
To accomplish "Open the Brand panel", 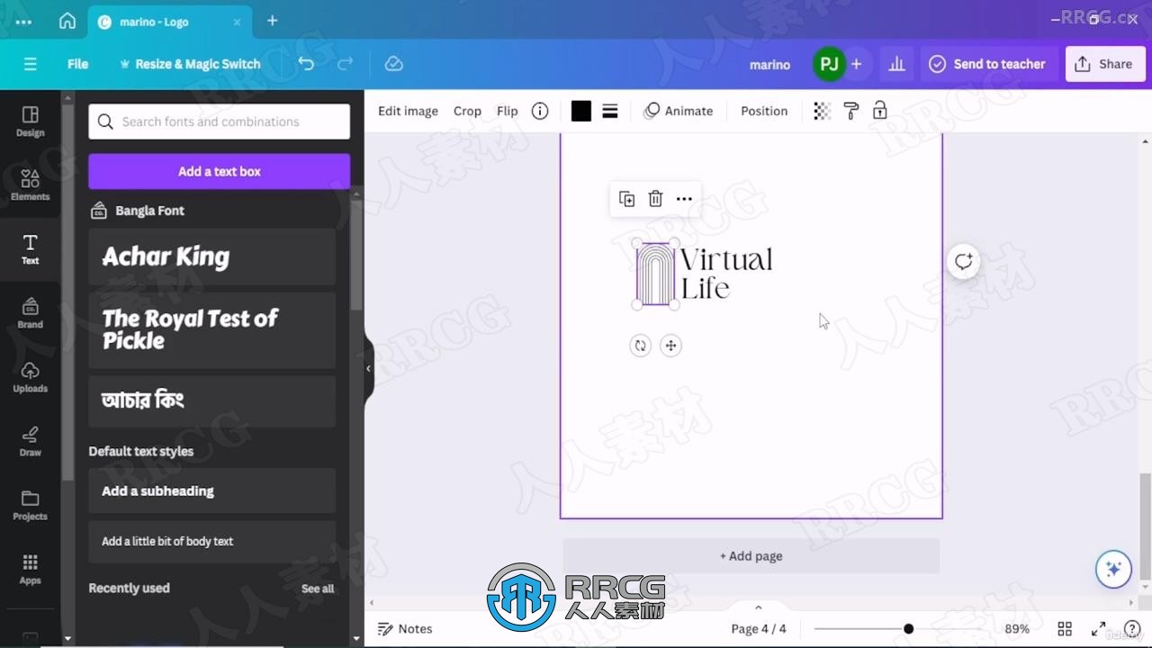I will [30, 313].
